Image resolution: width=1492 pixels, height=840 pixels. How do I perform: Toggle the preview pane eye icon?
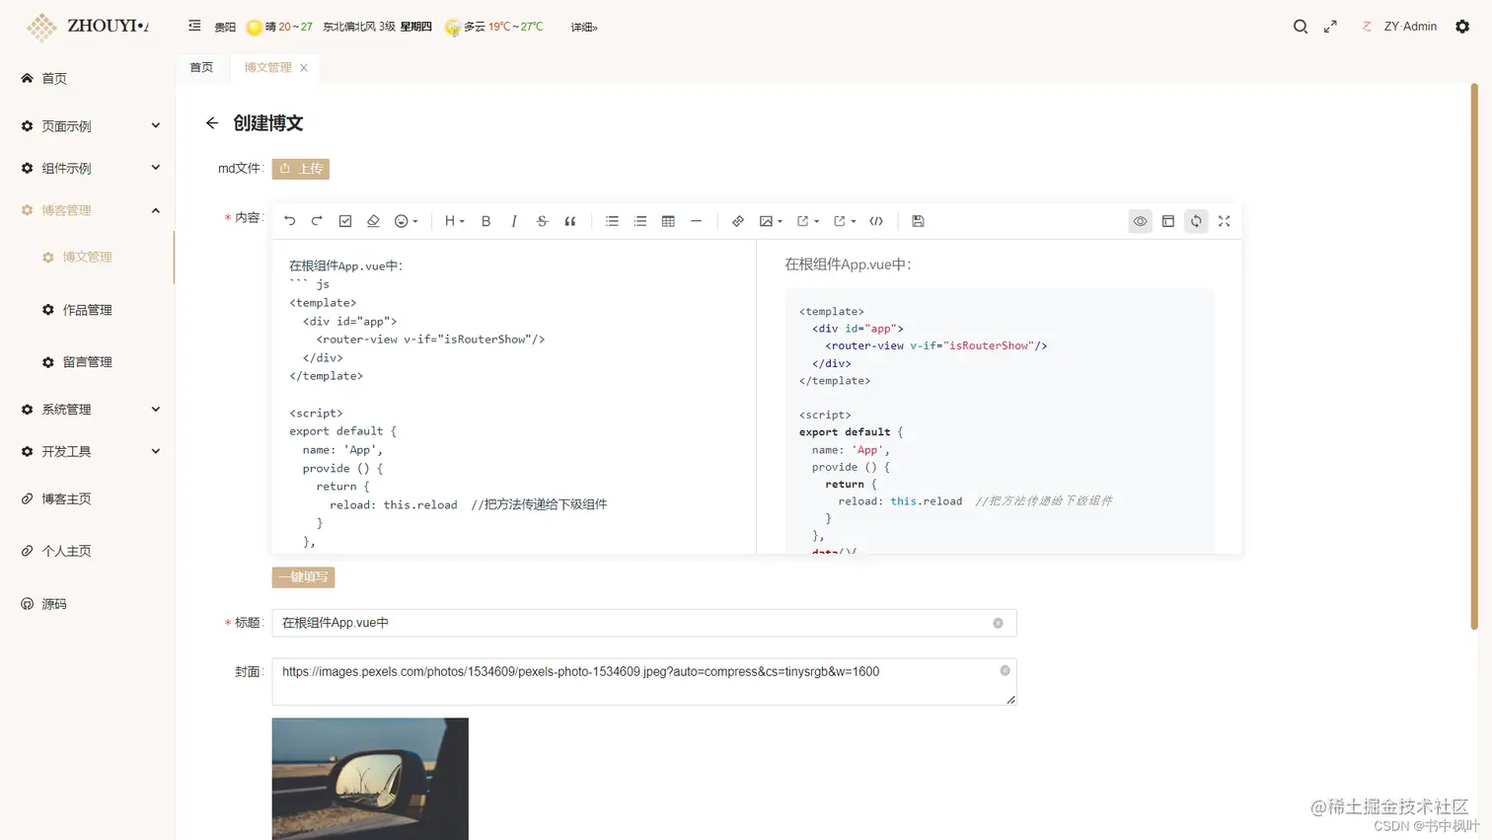click(1140, 221)
